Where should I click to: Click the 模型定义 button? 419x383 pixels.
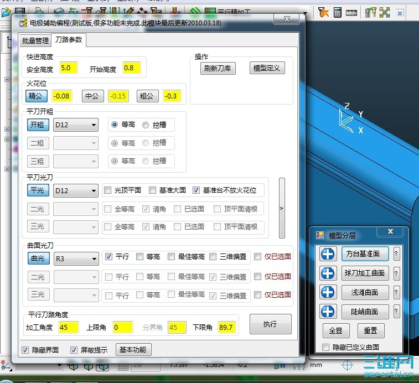pyautogui.click(x=267, y=68)
